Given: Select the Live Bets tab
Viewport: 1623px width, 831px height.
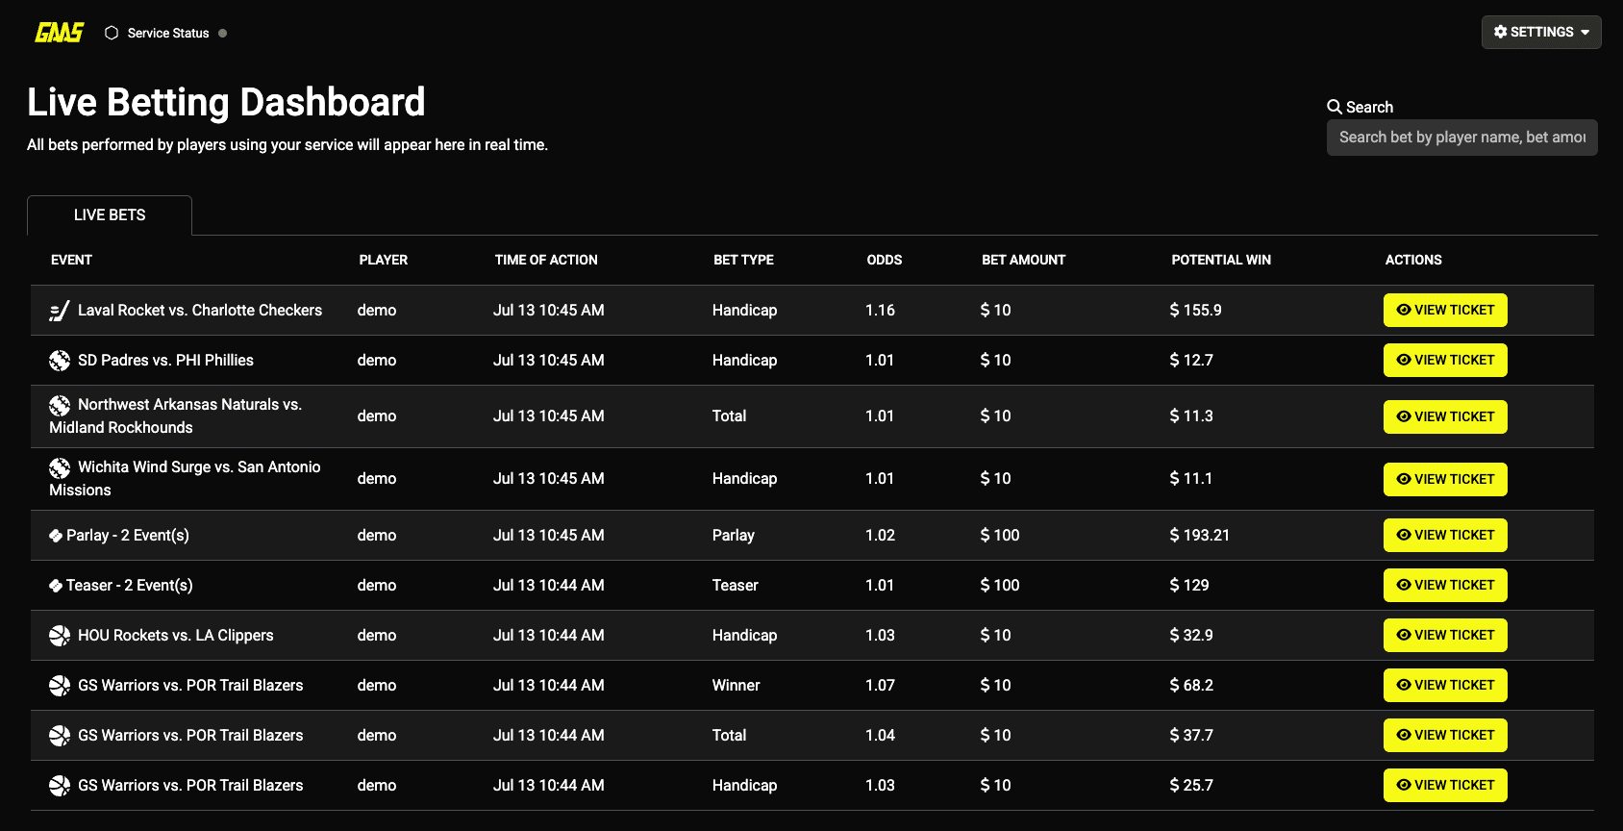Looking at the screenshot, I should [110, 215].
